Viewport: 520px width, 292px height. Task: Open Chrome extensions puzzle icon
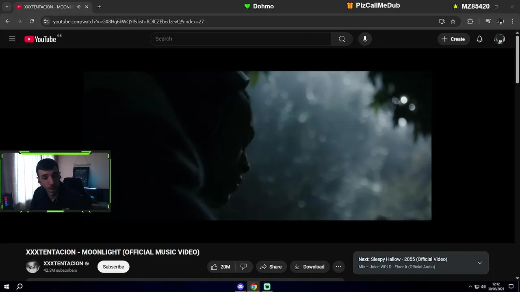pos(470,21)
